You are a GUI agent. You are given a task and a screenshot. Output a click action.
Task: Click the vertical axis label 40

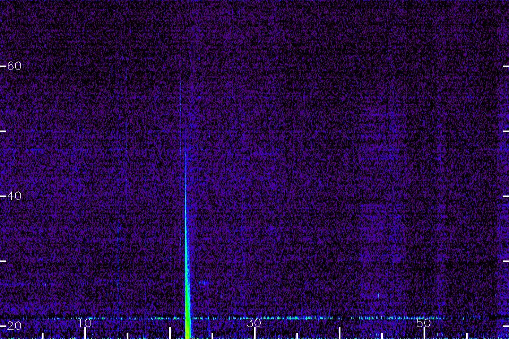pos(14,196)
